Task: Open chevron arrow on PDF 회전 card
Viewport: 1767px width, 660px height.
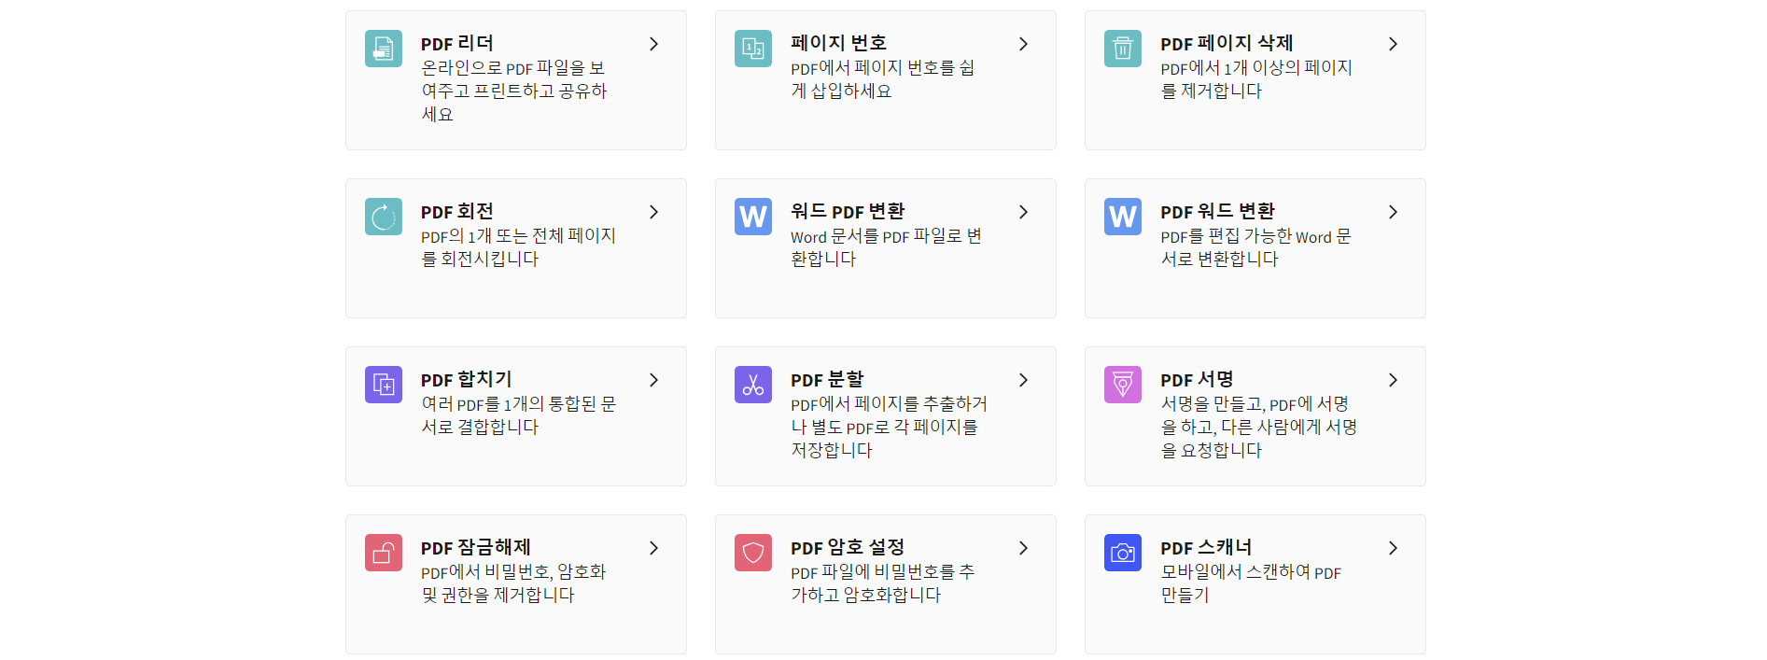Action: point(653,212)
